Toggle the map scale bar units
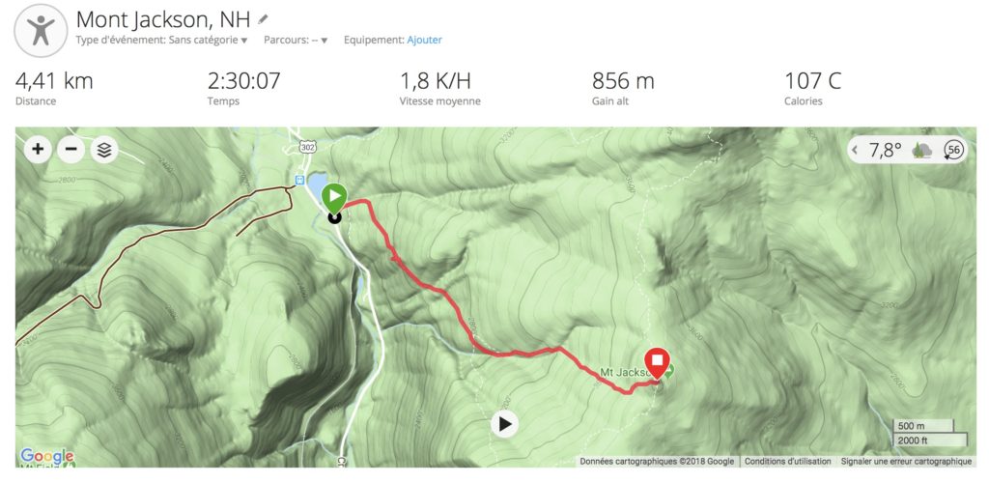Viewport: 989px width, 483px height. coord(930,434)
